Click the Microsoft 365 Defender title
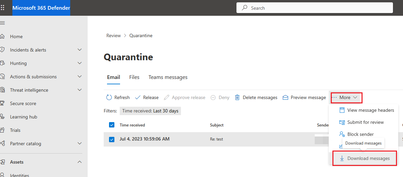 tap(41, 8)
